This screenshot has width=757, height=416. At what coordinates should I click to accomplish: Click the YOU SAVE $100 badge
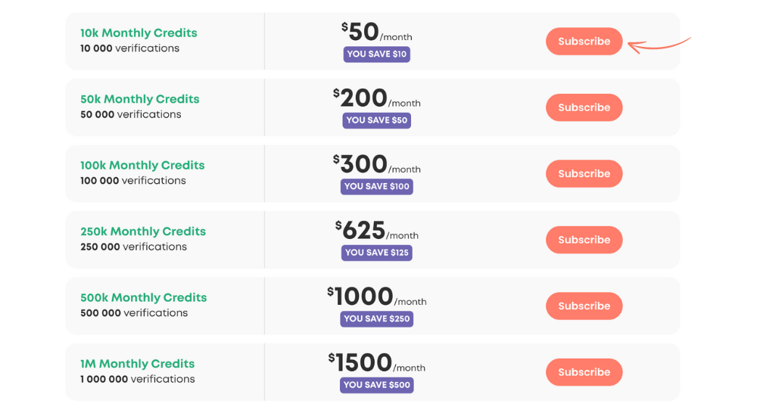pos(376,186)
